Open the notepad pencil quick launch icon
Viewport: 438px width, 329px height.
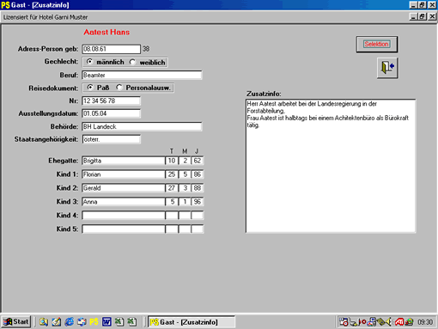[x=57, y=322]
